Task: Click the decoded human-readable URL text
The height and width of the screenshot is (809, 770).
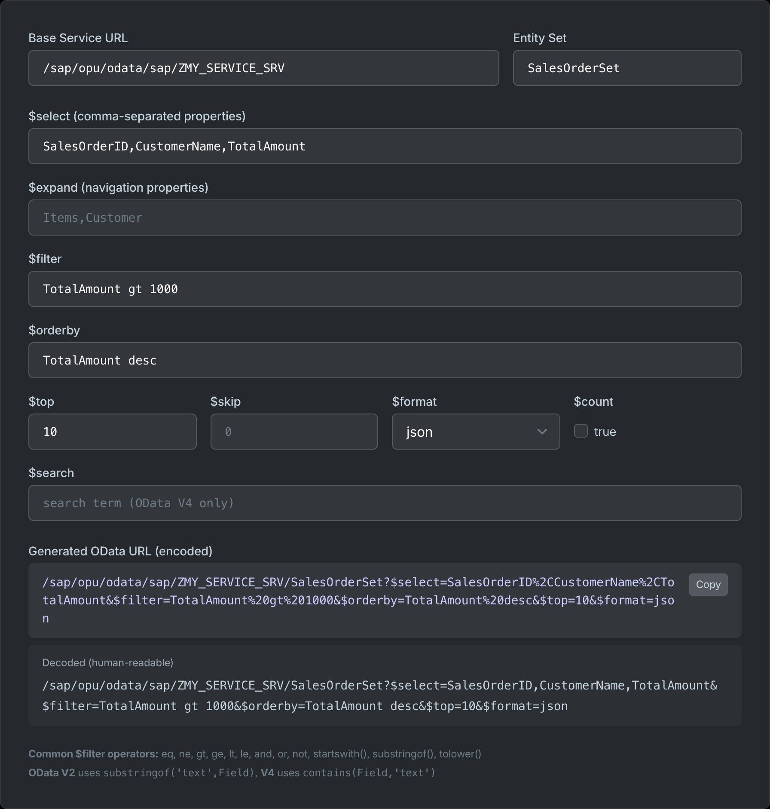Action: [380, 696]
